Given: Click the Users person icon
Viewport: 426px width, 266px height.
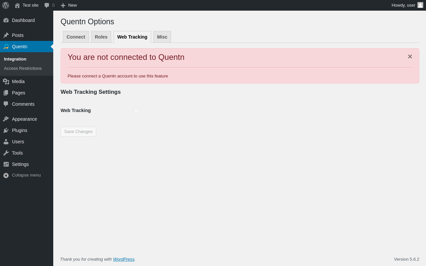Looking at the screenshot, I should click(x=6, y=142).
